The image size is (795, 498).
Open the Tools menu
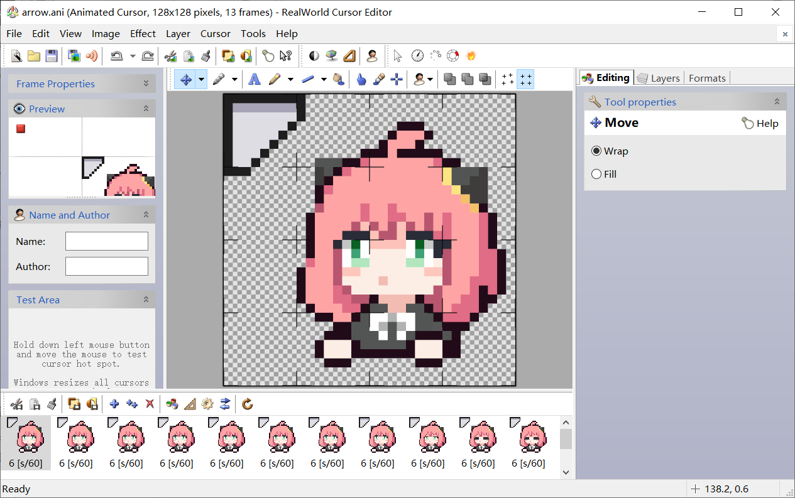click(253, 34)
